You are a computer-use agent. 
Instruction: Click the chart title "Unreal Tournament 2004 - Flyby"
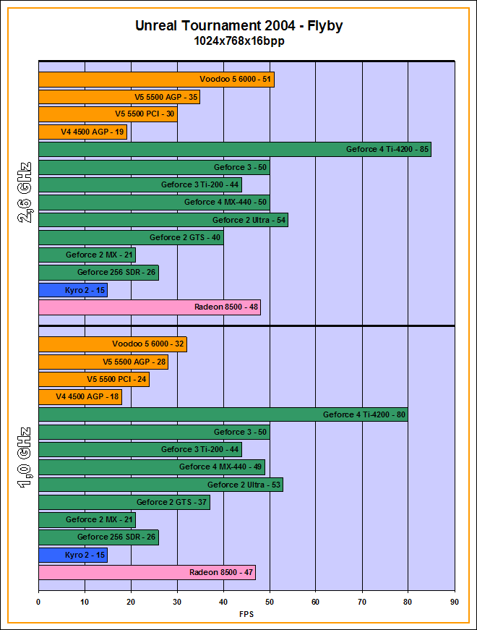pyautogui.click(x=239, y=26)
